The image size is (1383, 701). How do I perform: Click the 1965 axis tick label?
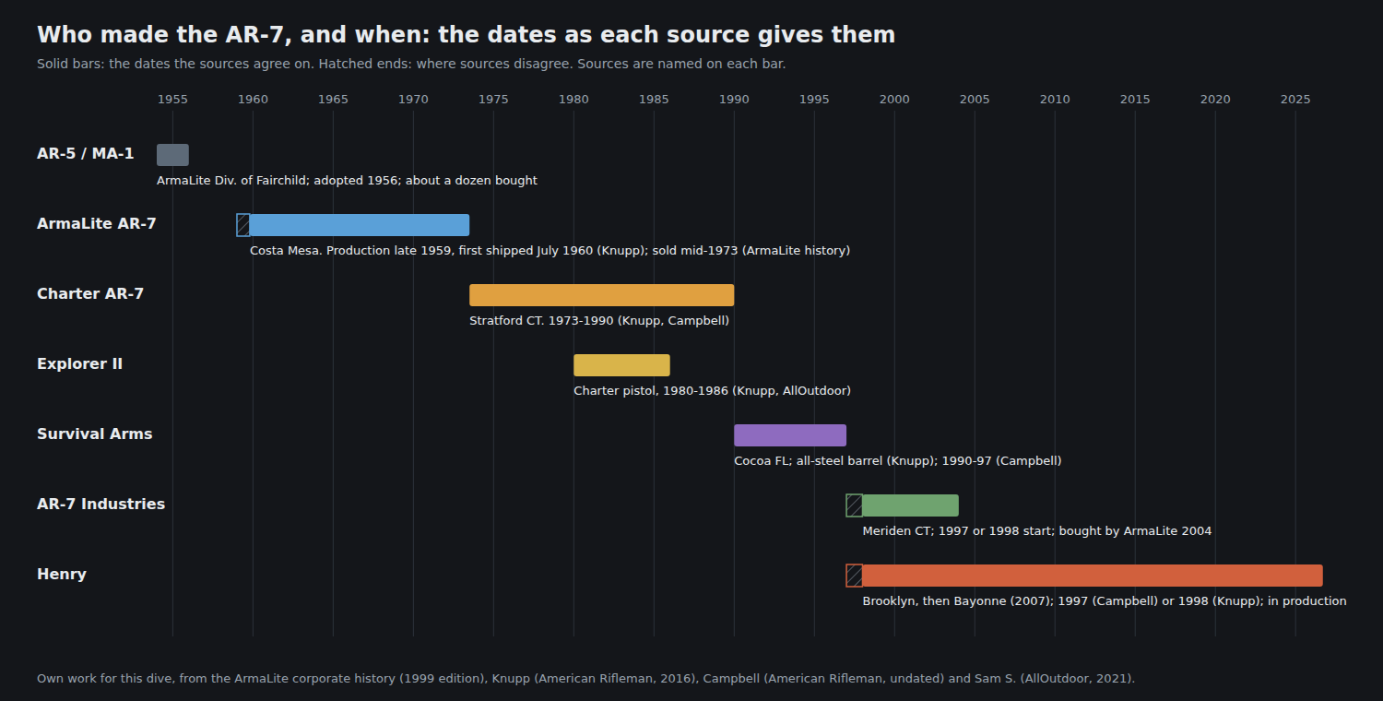pos(333,100)
